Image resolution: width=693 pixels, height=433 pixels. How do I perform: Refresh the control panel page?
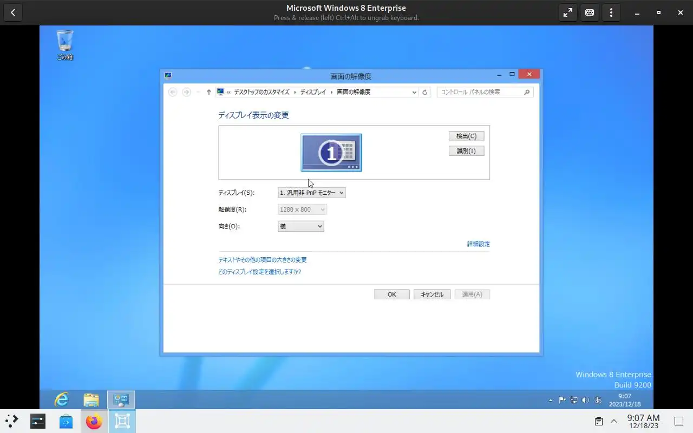[x=425, y=93]
